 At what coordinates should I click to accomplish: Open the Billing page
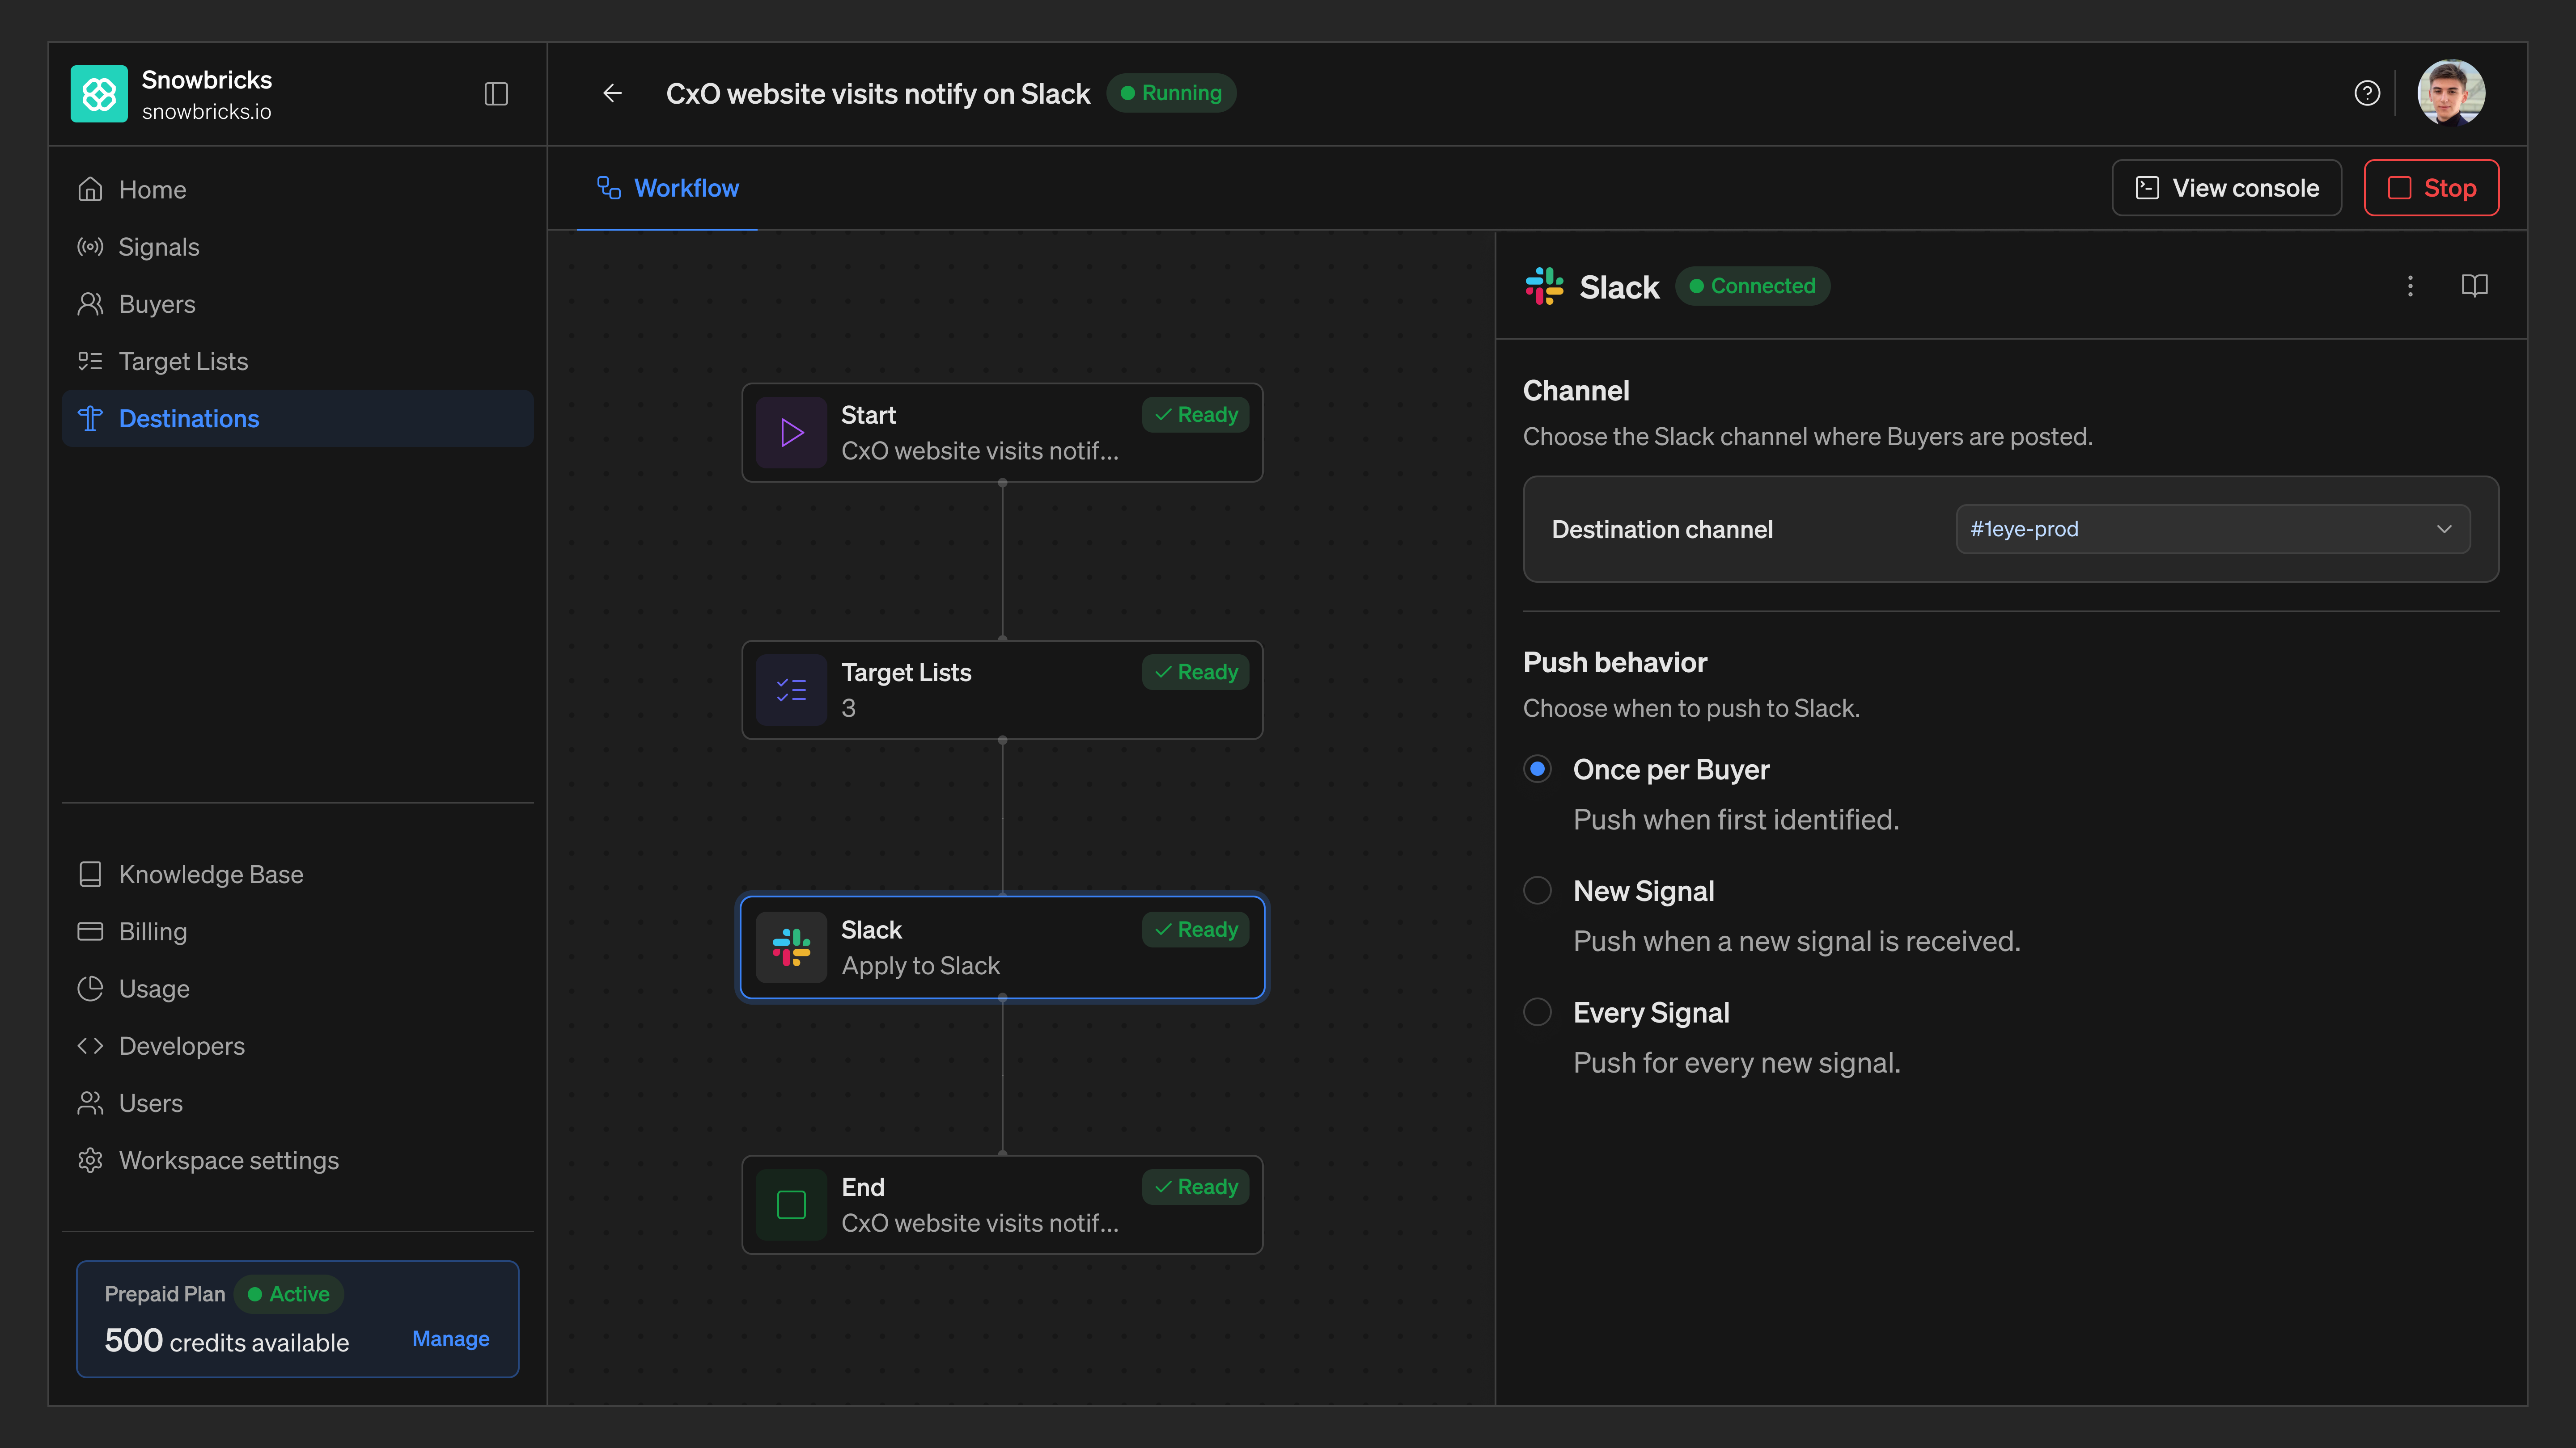tap(298, 931)
